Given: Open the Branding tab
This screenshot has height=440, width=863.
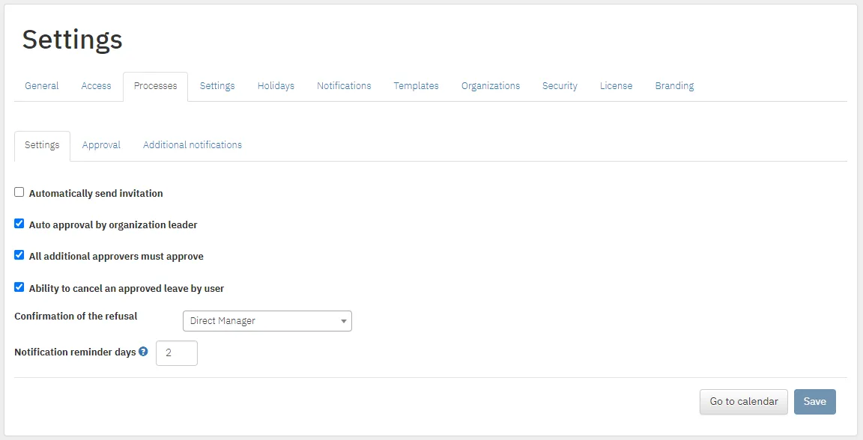Looking at the screenshot, I should 674,86.
